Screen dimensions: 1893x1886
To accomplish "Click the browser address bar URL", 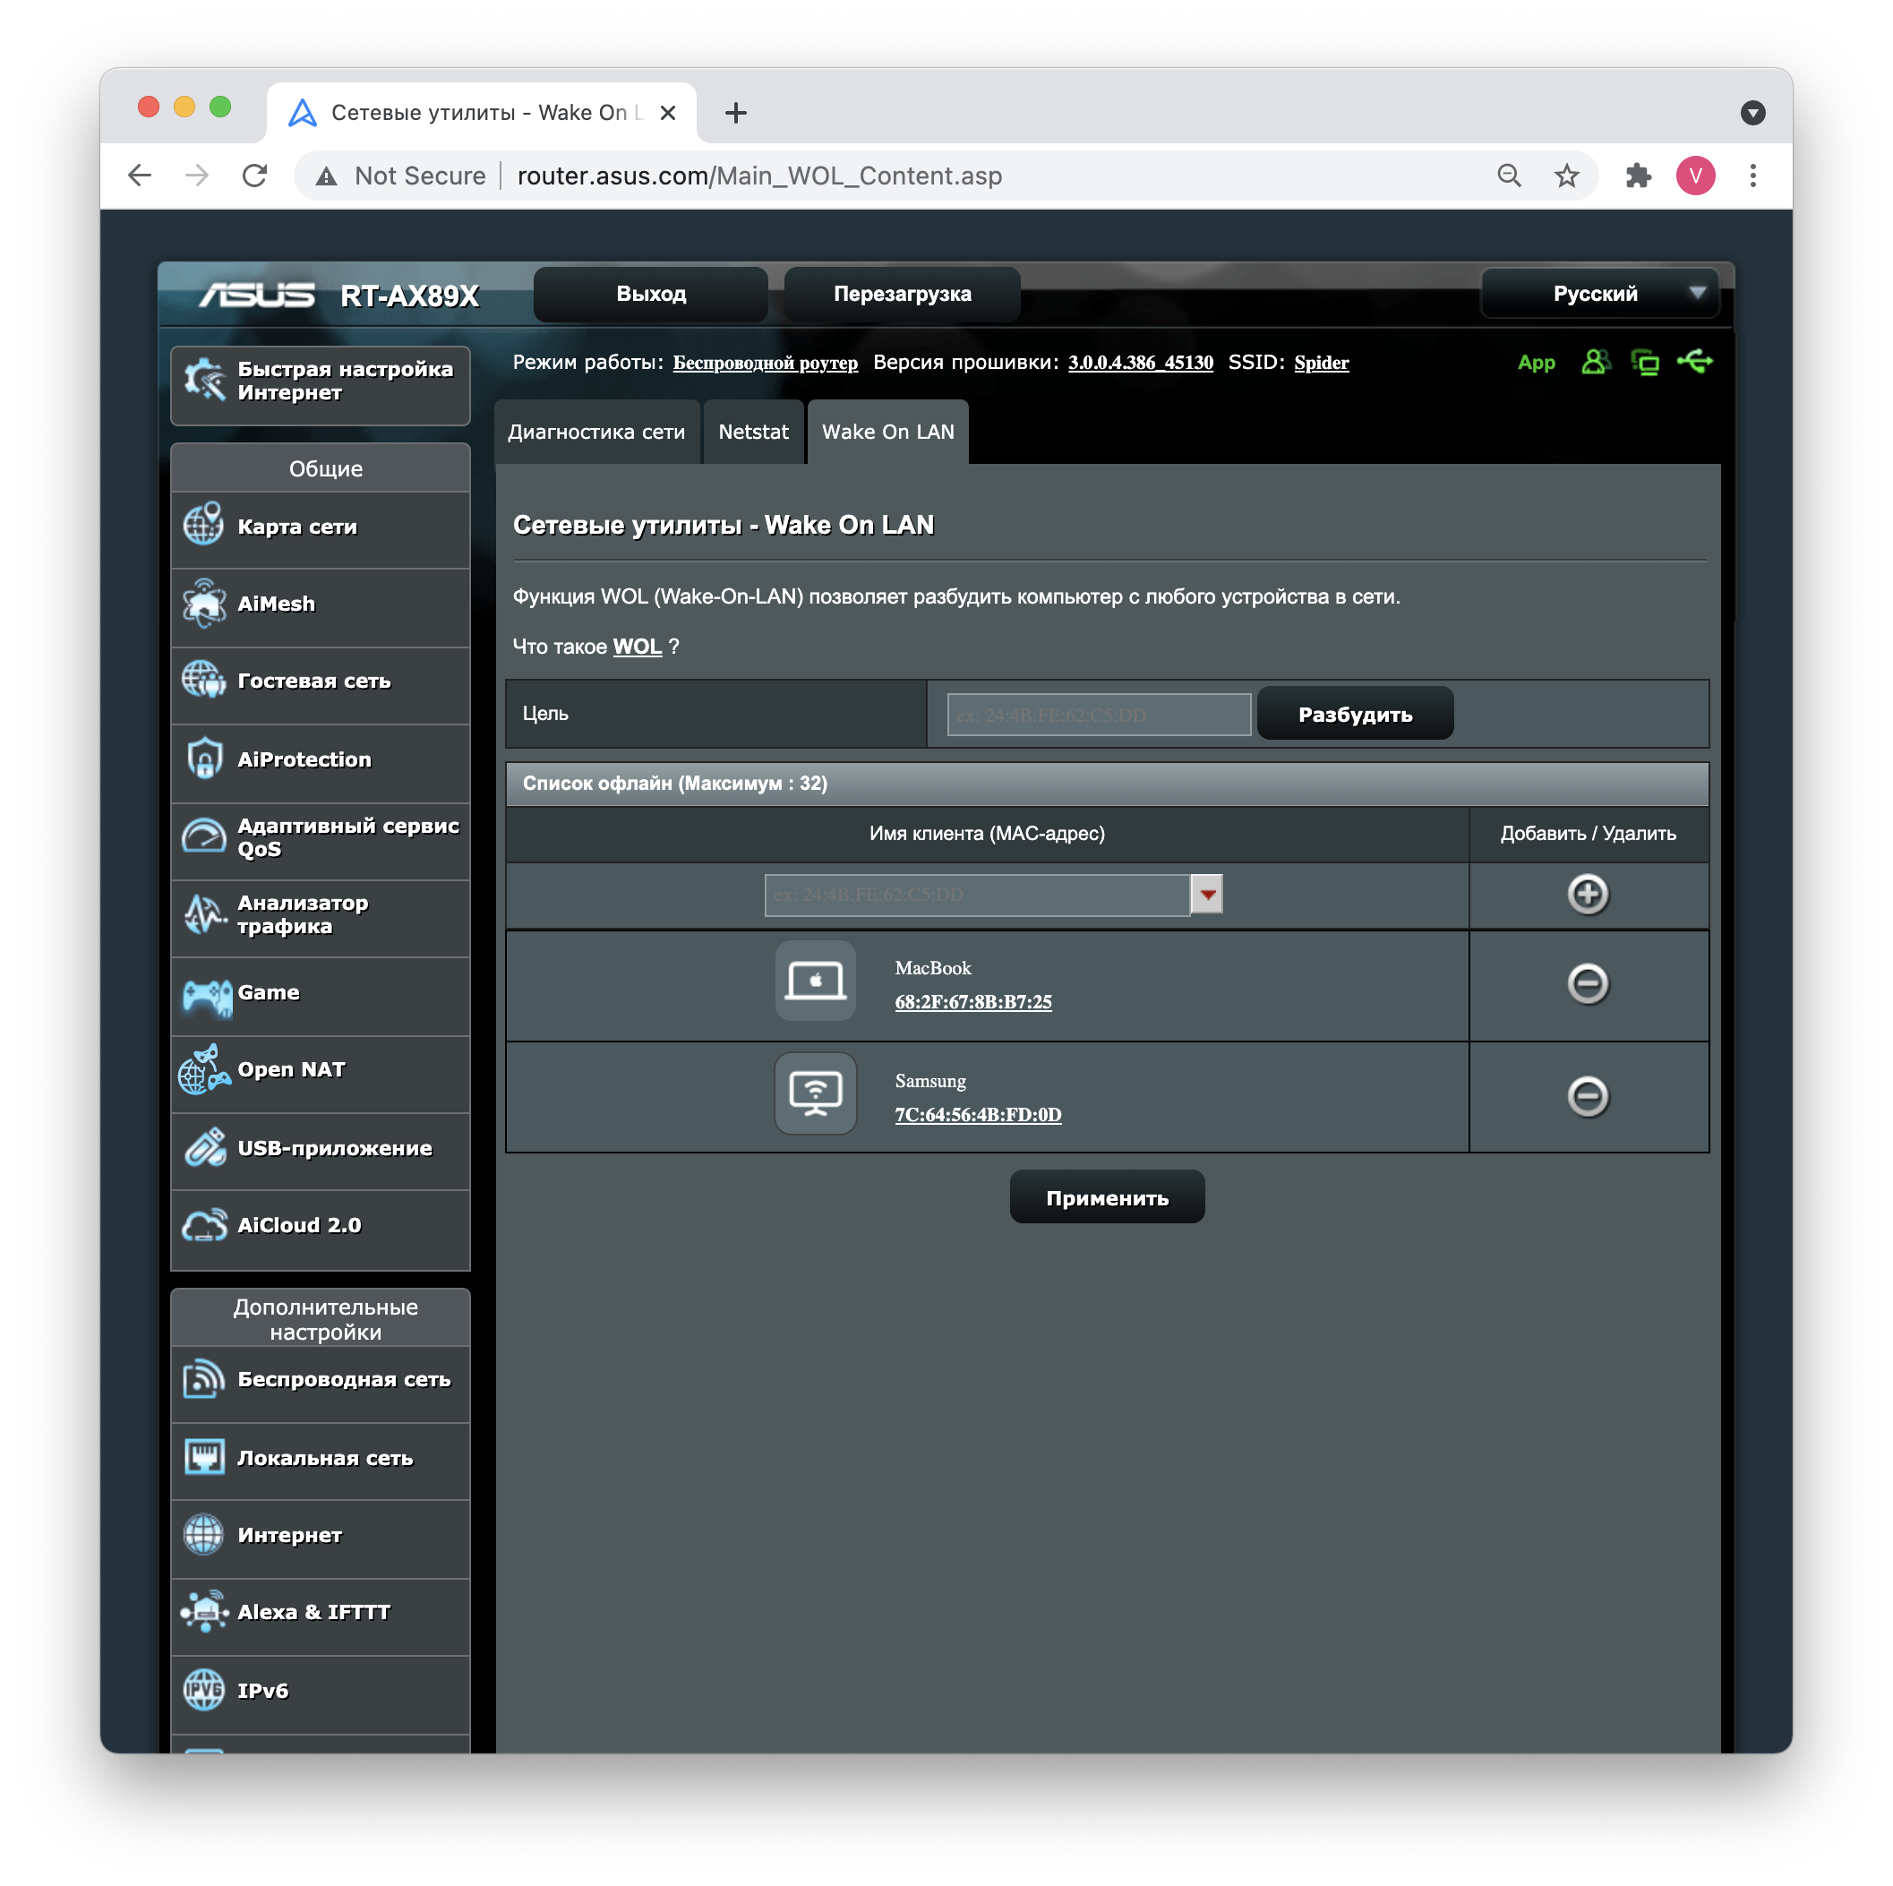I will (x=759, y=176).
